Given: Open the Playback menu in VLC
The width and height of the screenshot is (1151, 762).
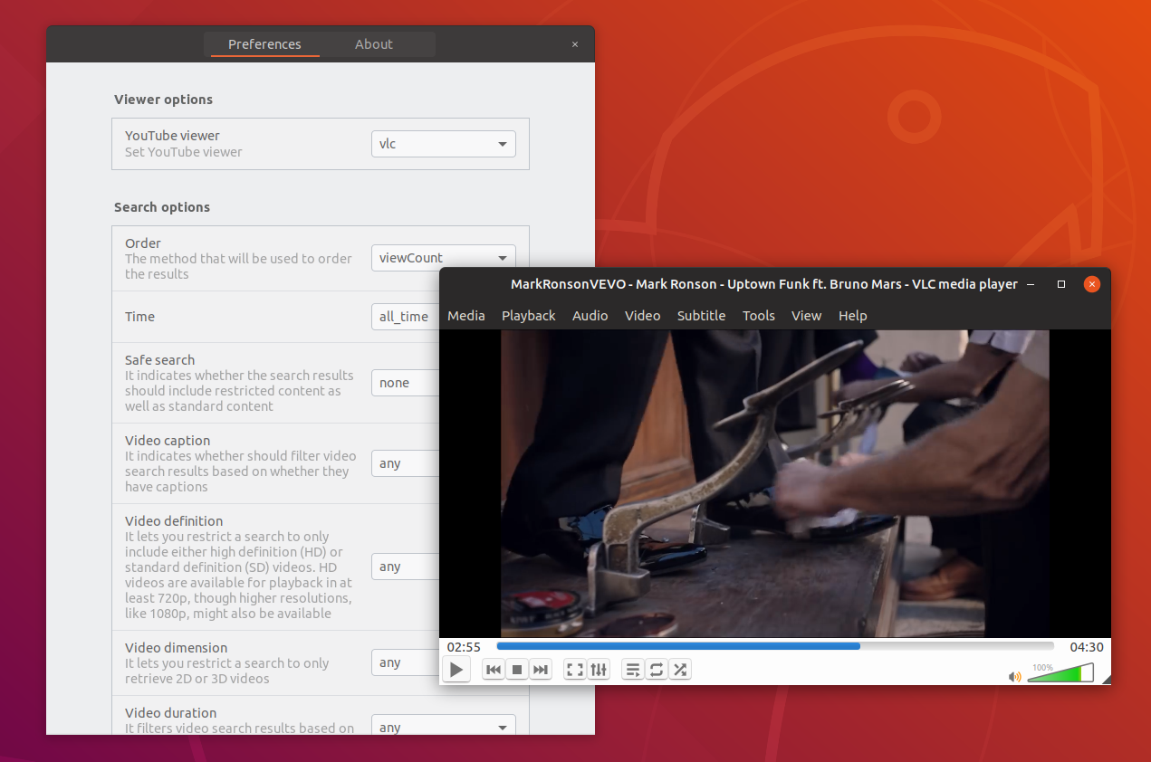Looking at the screenshot, I should [528, 316].
